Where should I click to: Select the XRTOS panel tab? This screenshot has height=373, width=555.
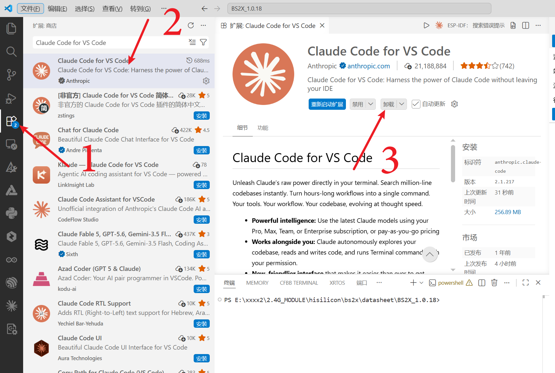pos(337,283)
